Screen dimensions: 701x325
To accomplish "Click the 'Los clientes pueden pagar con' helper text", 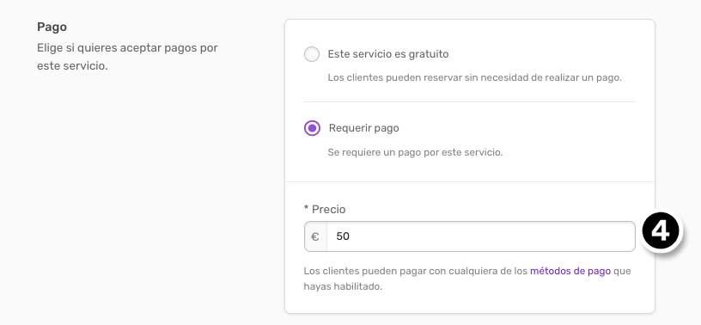I will coord(415,271).
